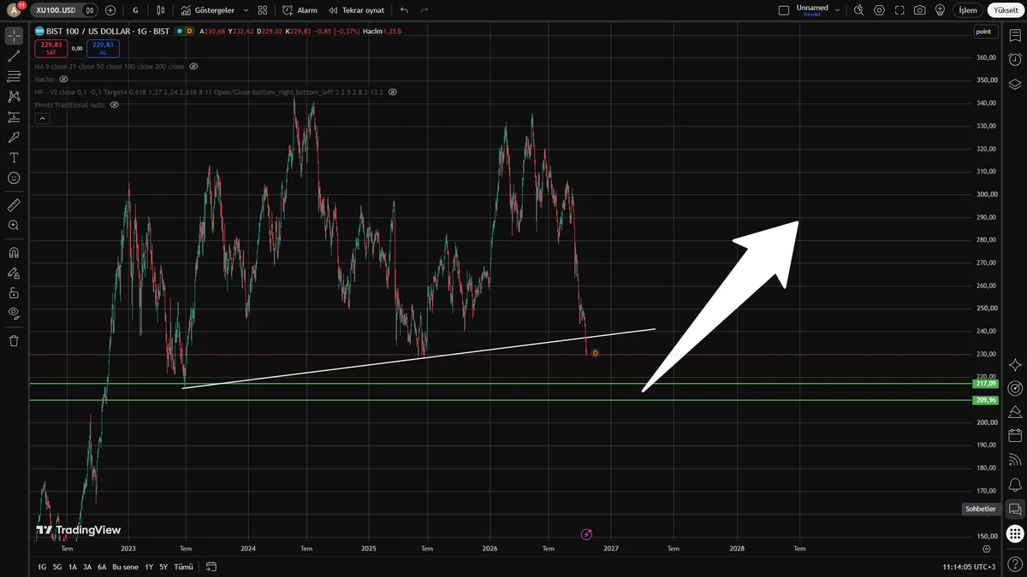
Task: Open the forecasting and measurement tools
Action: coord(14,117)
